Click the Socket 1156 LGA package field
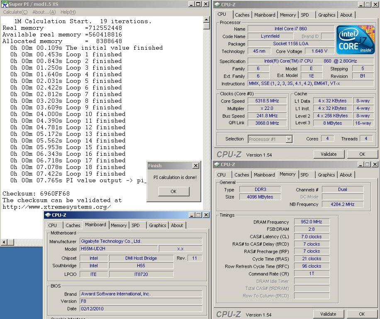 pos(290,43)
